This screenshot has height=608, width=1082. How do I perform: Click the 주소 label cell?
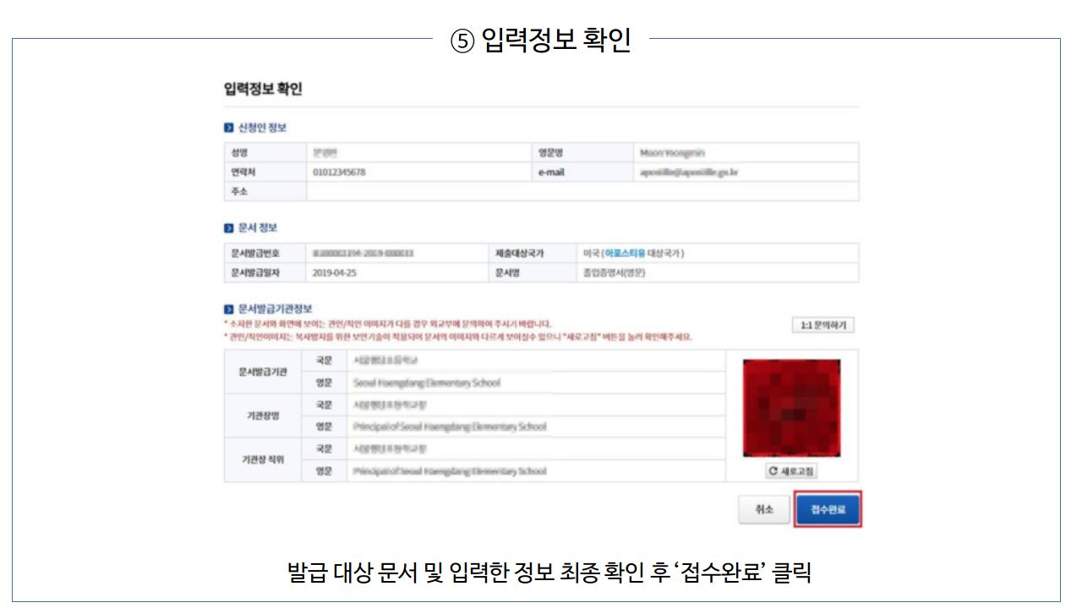pyautogui.click(x=265, y=192)
